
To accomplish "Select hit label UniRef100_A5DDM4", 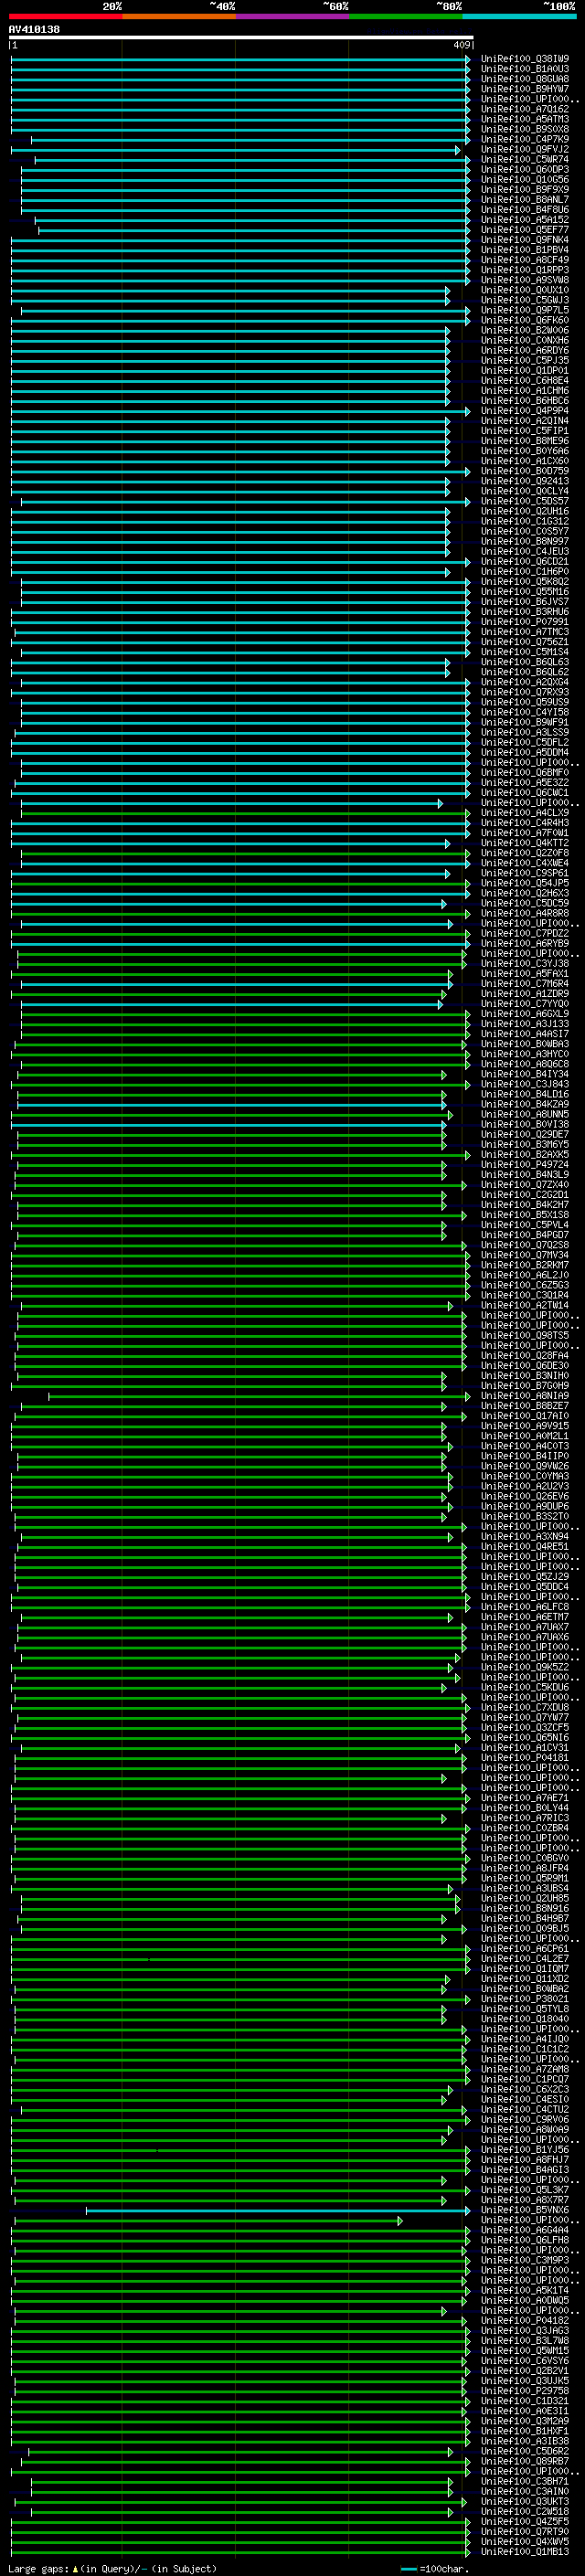I will coord(525,753).
